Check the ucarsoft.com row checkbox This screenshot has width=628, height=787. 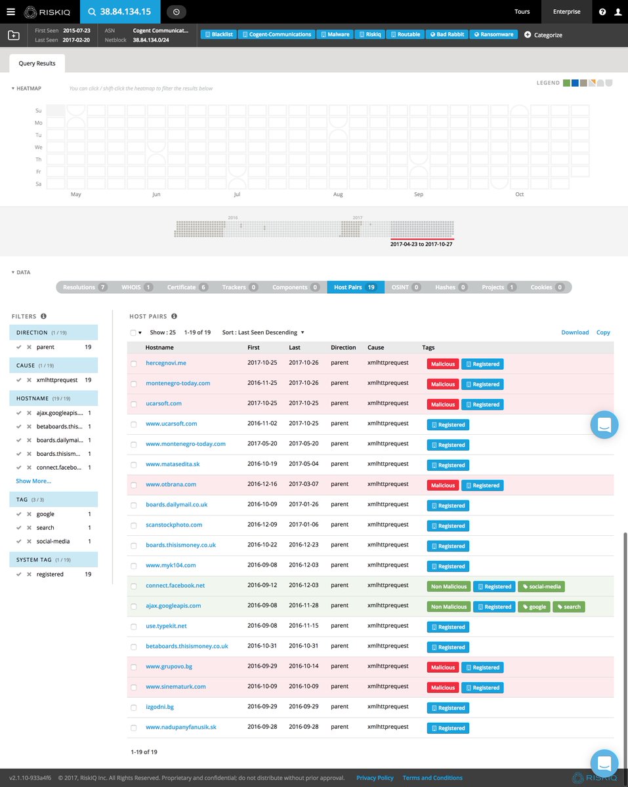click(x=134, y=404)
